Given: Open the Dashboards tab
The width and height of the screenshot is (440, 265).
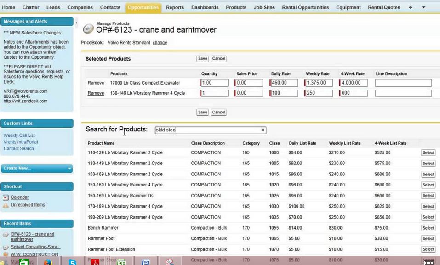Looking at the screenshot, I should (x=205, y=7).
